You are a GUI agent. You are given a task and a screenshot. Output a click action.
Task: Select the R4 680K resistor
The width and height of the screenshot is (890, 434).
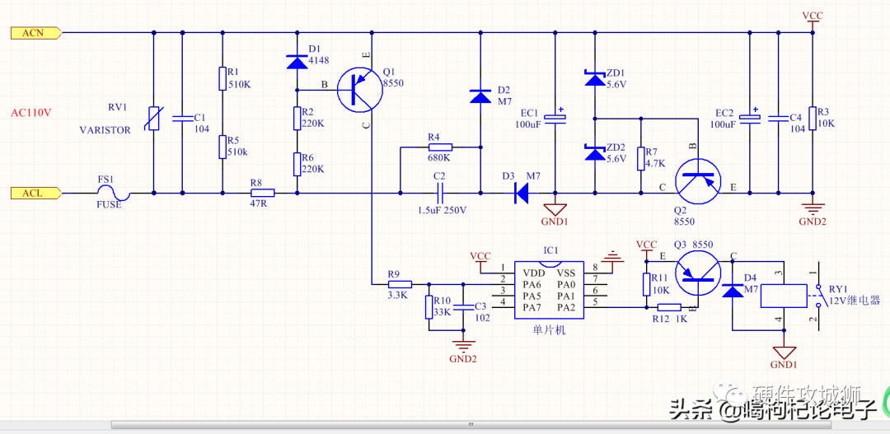coord(441,147)
